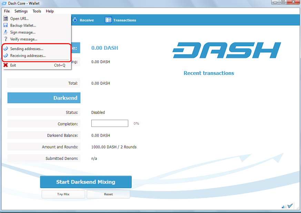Image resolution: width=301 pixels, height=213 pixels.
Task: Click the Total balance 0.00 DASH value
Action: [x=101, y=83]
